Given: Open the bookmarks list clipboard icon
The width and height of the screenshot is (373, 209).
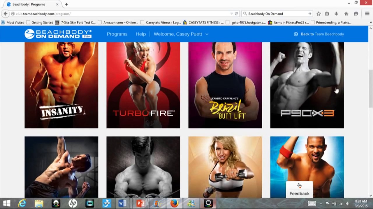Looking at the screenshot, I should click(x=327, y=14).
